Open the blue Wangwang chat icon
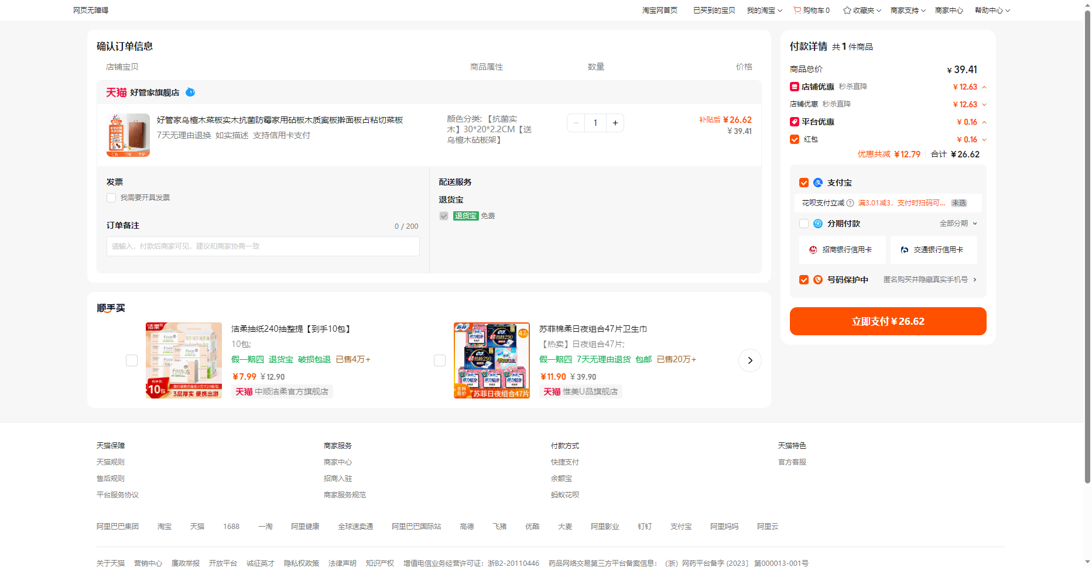This screenshot has height=567, width=1092. coord(190,92)
